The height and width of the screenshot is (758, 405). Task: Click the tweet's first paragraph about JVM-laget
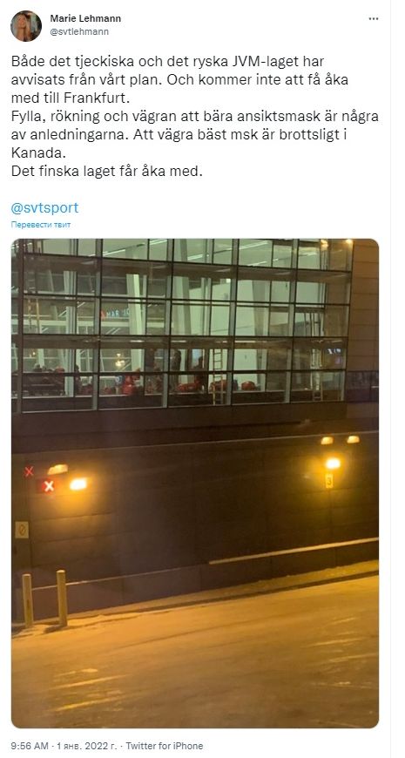point(179,80)
